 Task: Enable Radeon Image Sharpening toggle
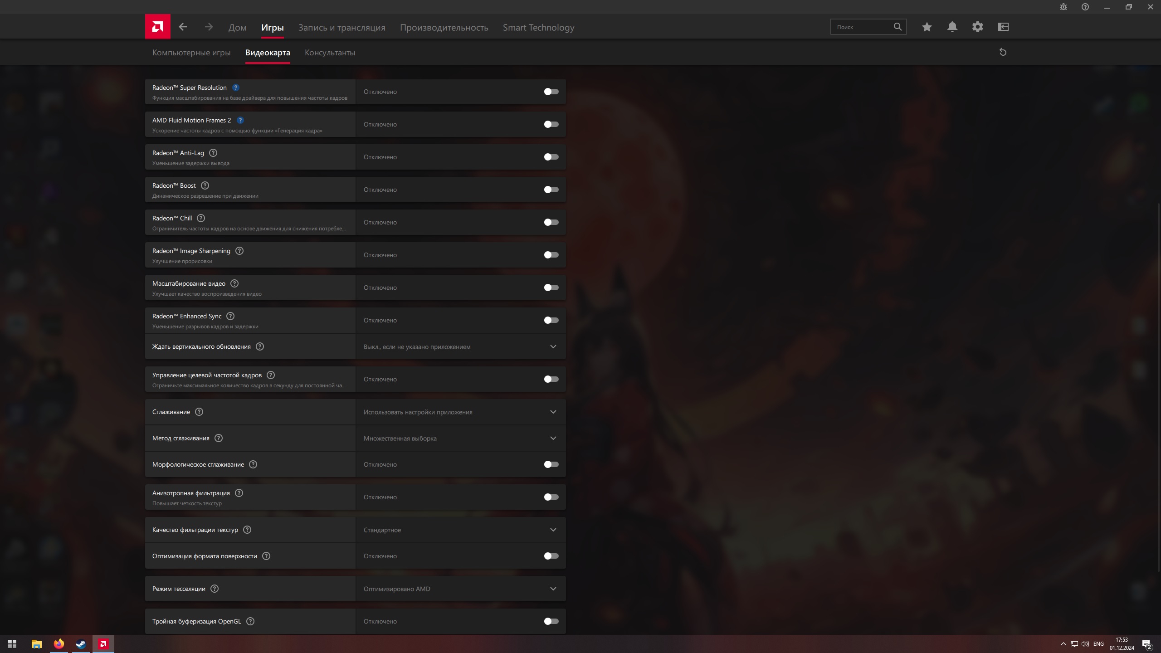tap(551, 255)
